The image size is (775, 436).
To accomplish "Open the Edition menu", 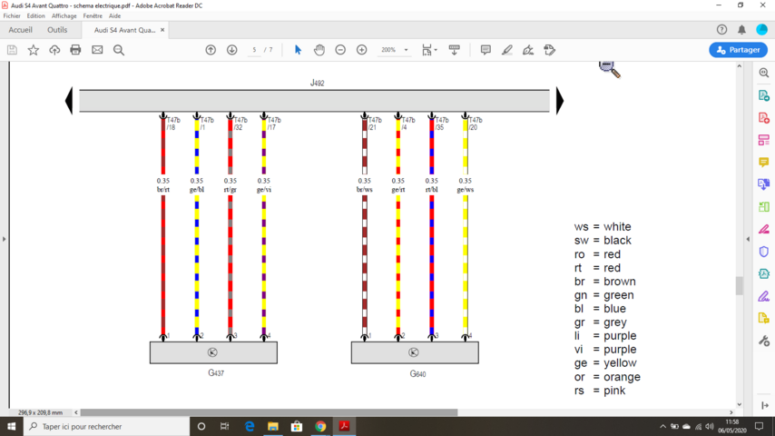I will coord(35,15).
